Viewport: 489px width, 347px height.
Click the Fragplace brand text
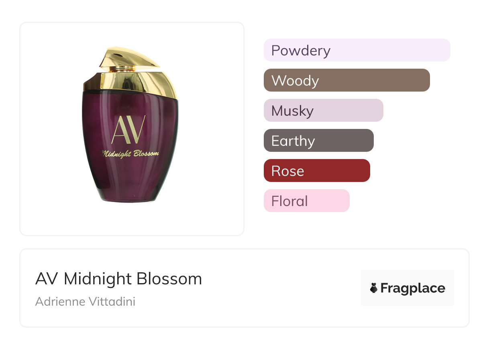413,288
